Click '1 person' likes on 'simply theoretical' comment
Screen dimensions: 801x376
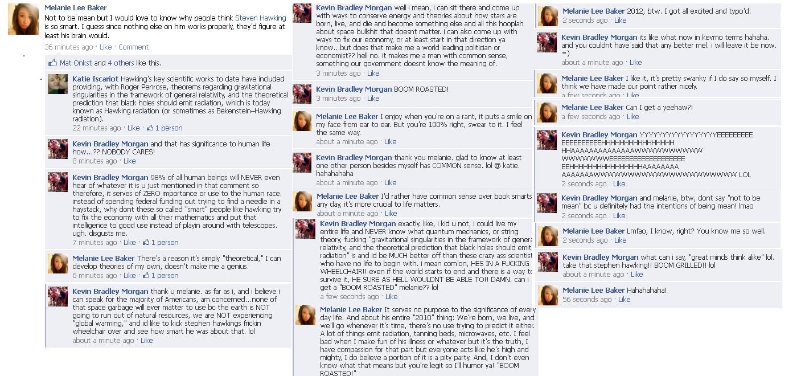point(165,275)
